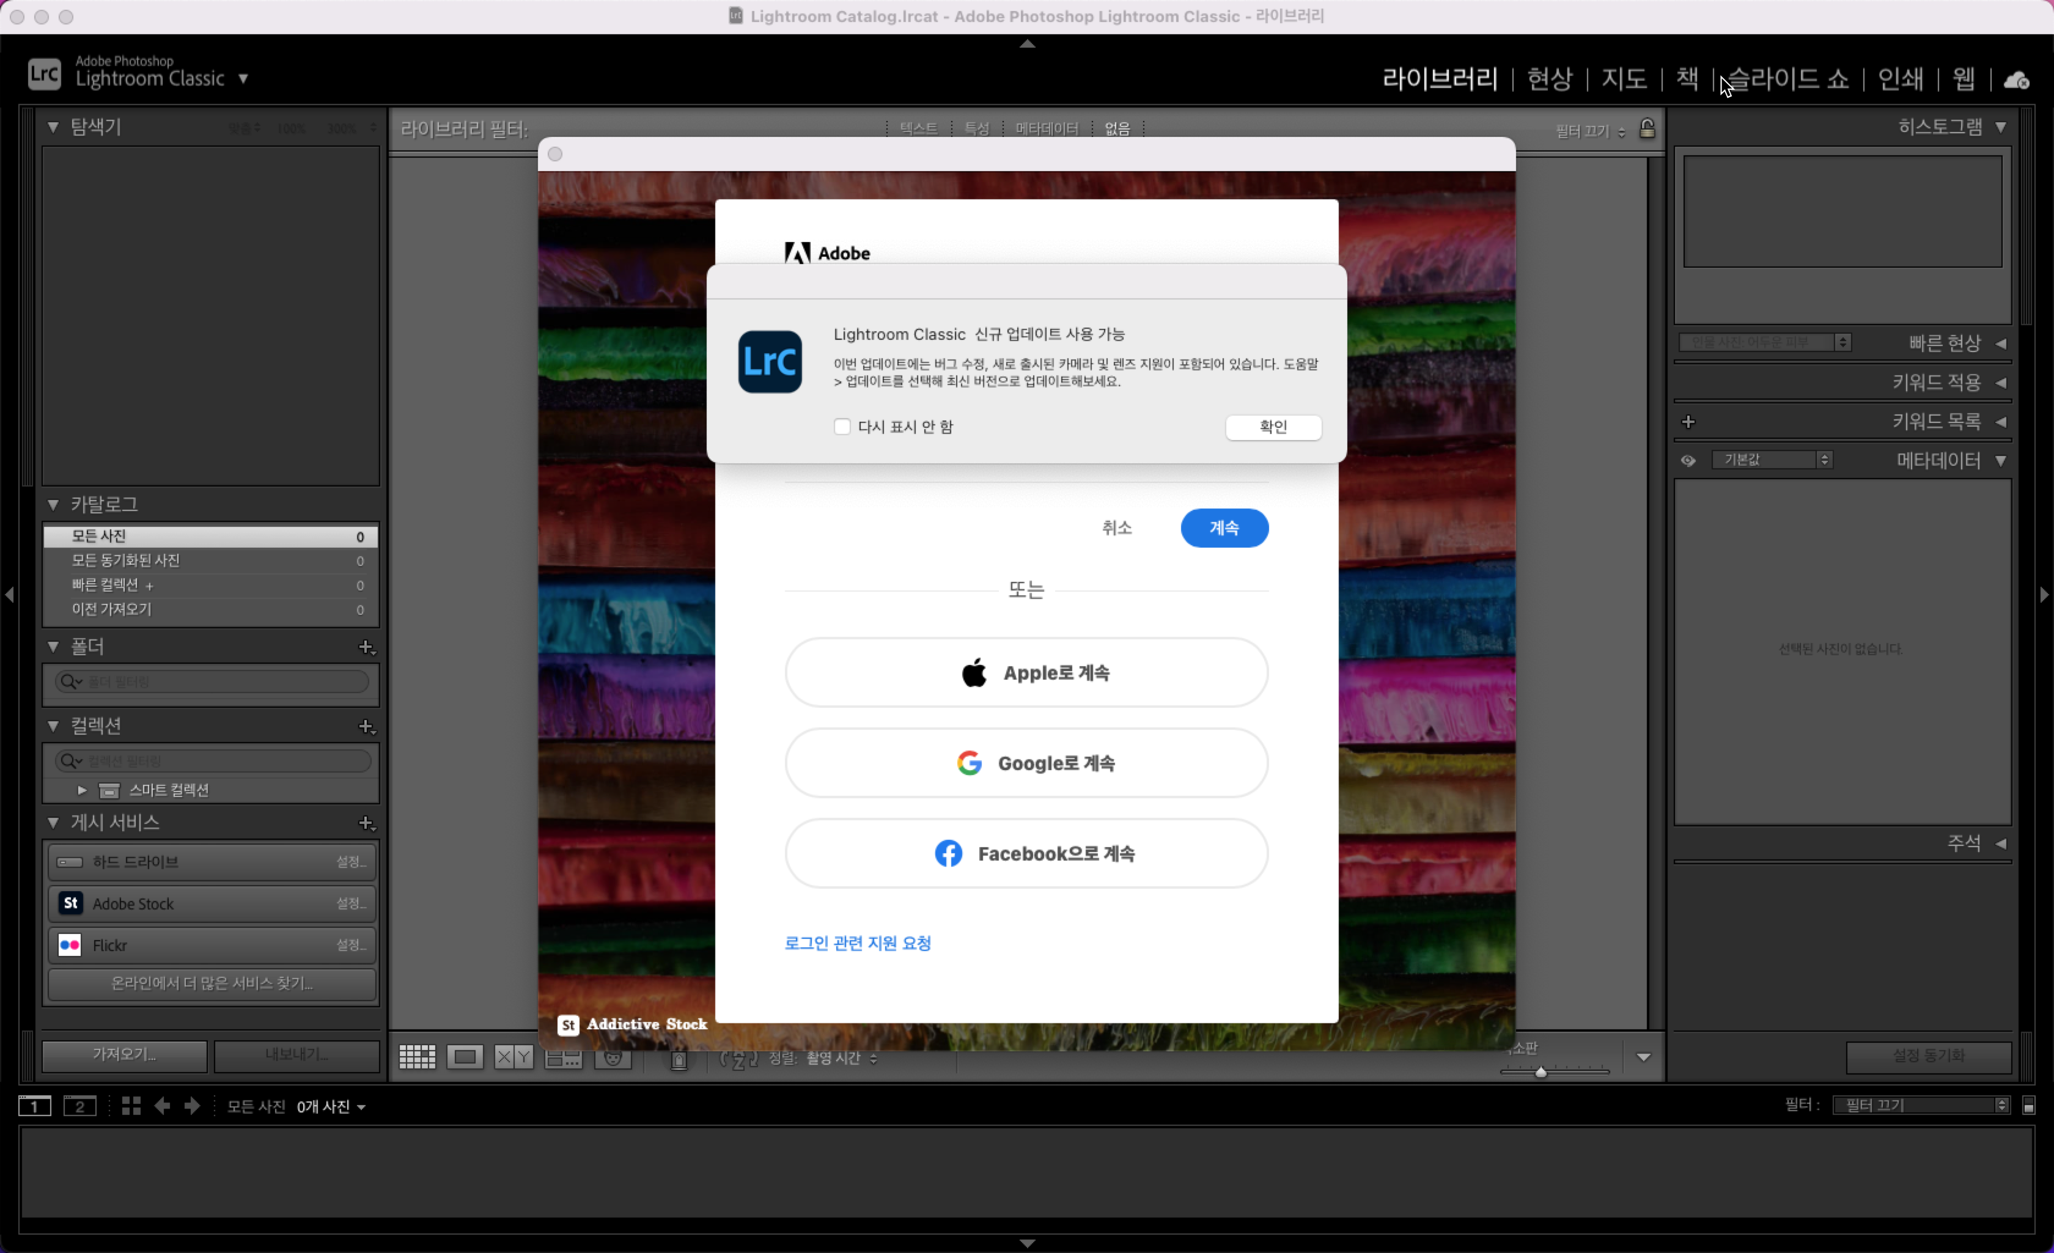The height and width of the screenshot is (1253, 2054).
Task: Open XY compare view
Action: (x=513, y=1057)
